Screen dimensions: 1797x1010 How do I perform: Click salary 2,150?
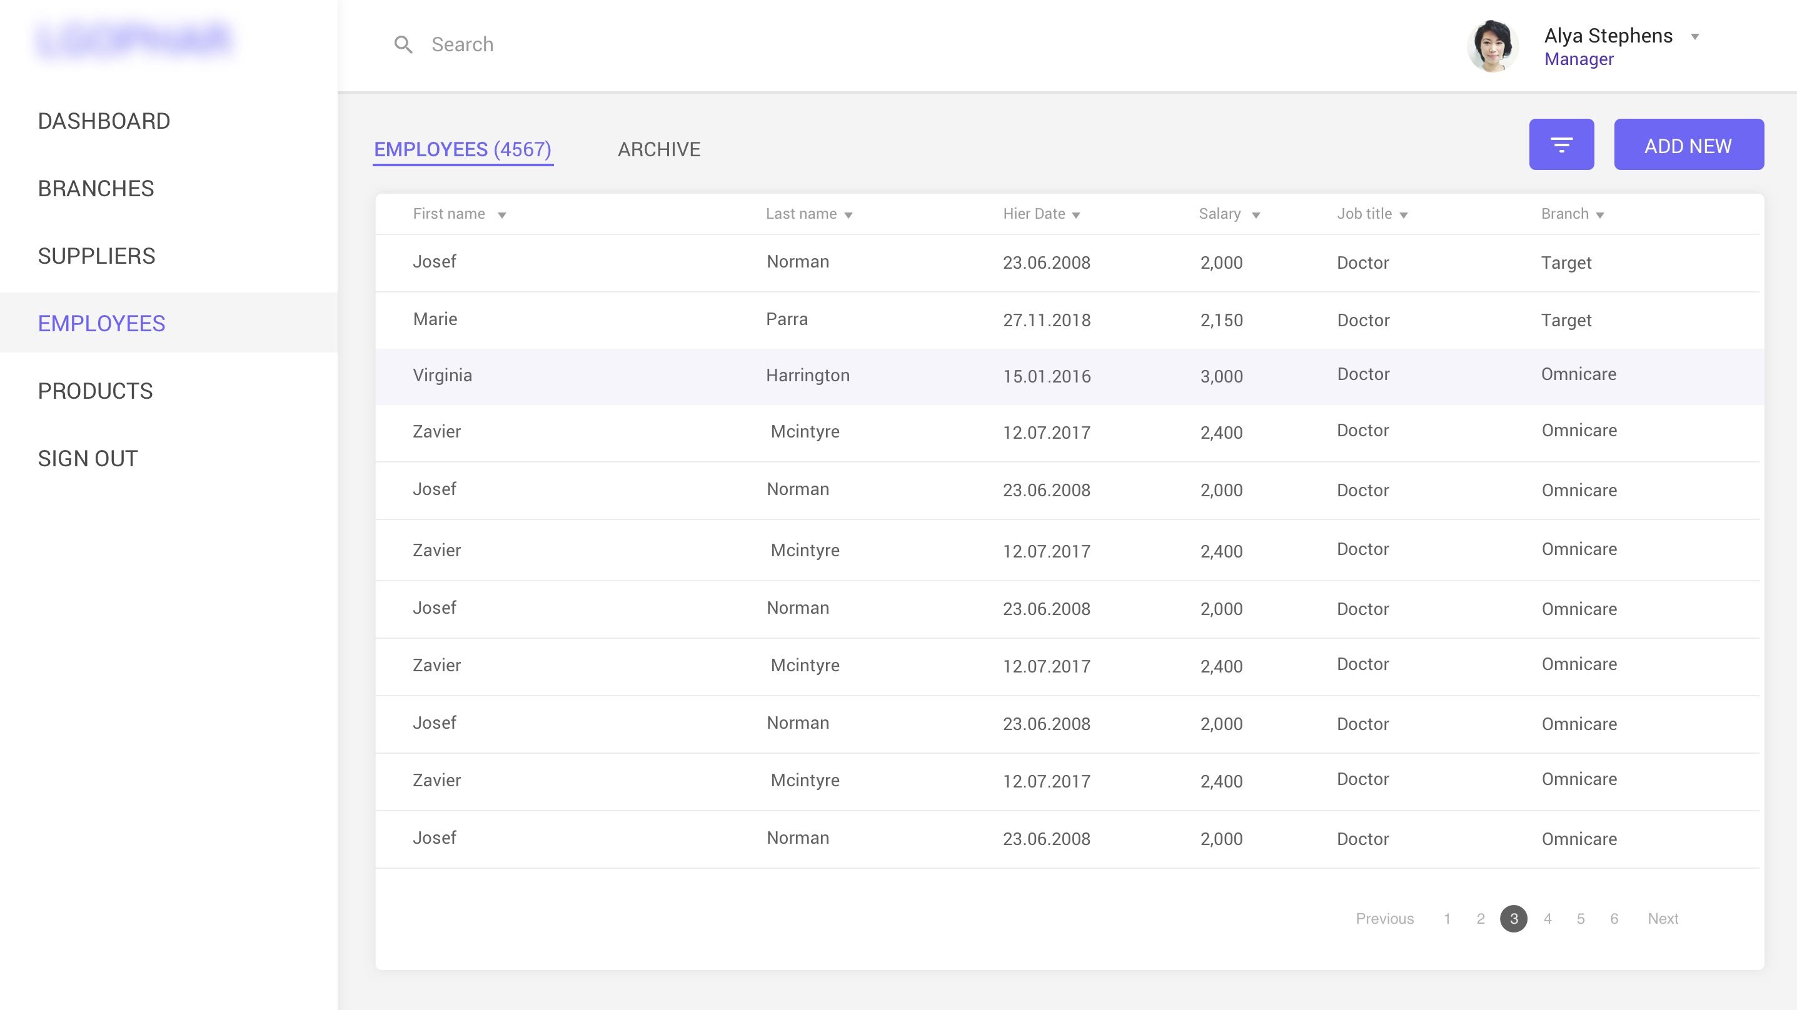[1222, 321]
